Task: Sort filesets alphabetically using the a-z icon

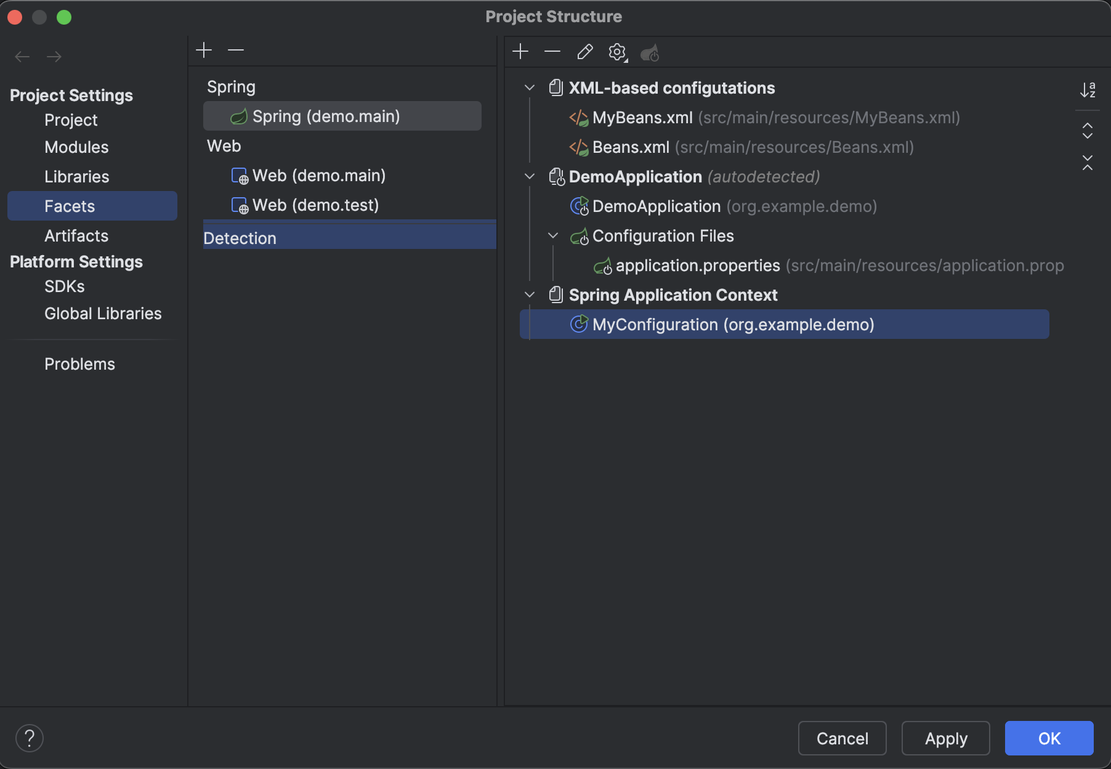Action: point(1088,90)
